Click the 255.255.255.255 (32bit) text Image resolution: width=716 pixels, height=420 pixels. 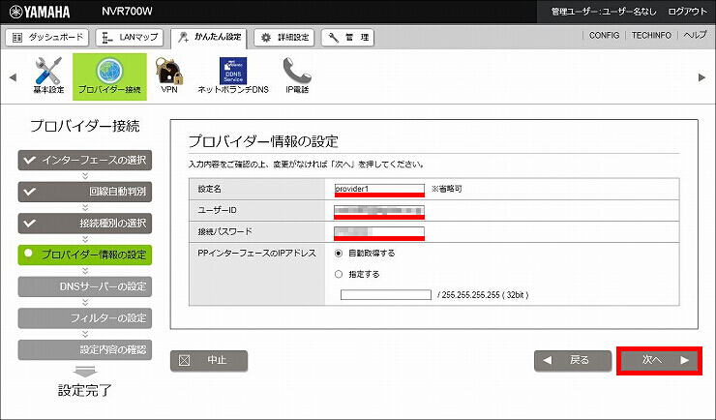(x=485, y=295)
